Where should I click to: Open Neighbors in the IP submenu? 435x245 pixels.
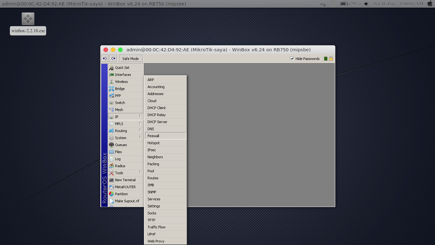166,157
